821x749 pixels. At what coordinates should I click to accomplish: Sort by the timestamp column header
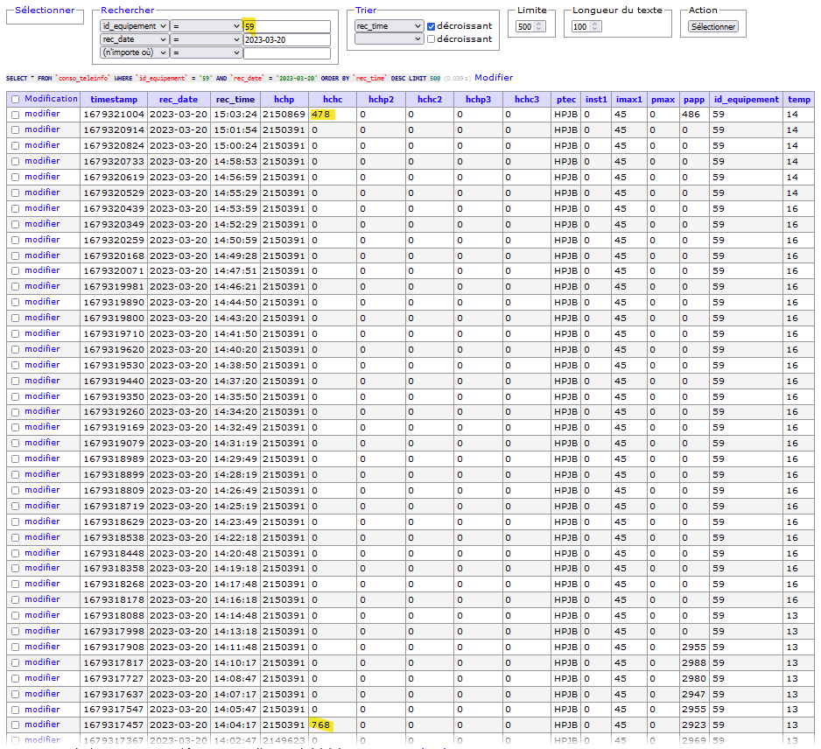click(x=112, y=100)
